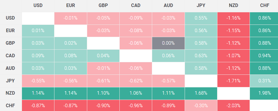
Task: Select the JPY row label
Action: click(10, 81)
